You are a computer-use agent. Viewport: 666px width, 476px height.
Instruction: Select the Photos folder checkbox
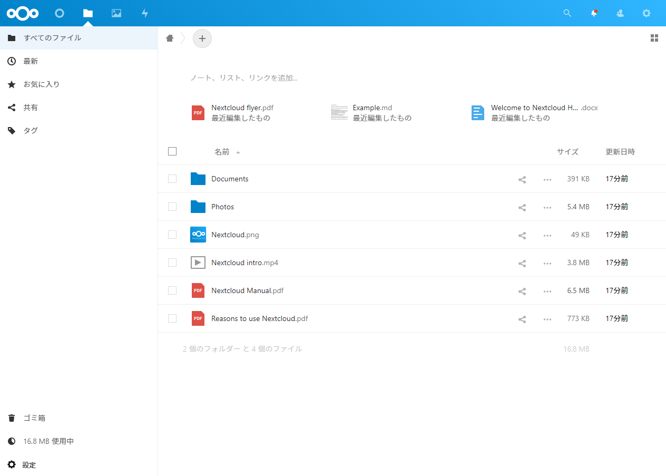(172, 207)
